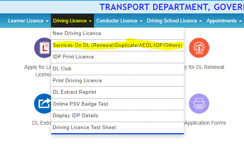Collapse the Driving Licence dropdown menu

pyautogui.click(x=72, y=21)
